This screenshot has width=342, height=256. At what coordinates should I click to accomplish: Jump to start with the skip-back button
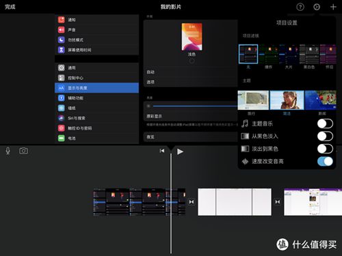coord(162,151)
